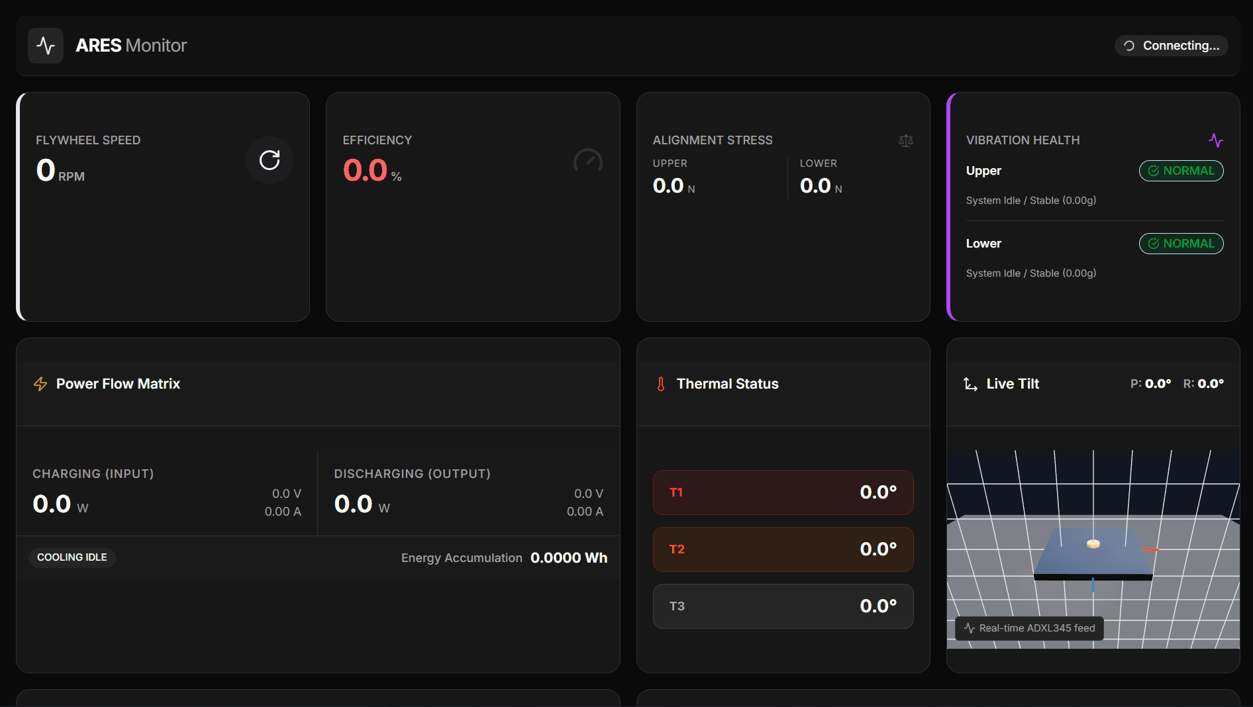
Task: Click the Live Tilt axis icon
Action: click(x=970, y=384)
